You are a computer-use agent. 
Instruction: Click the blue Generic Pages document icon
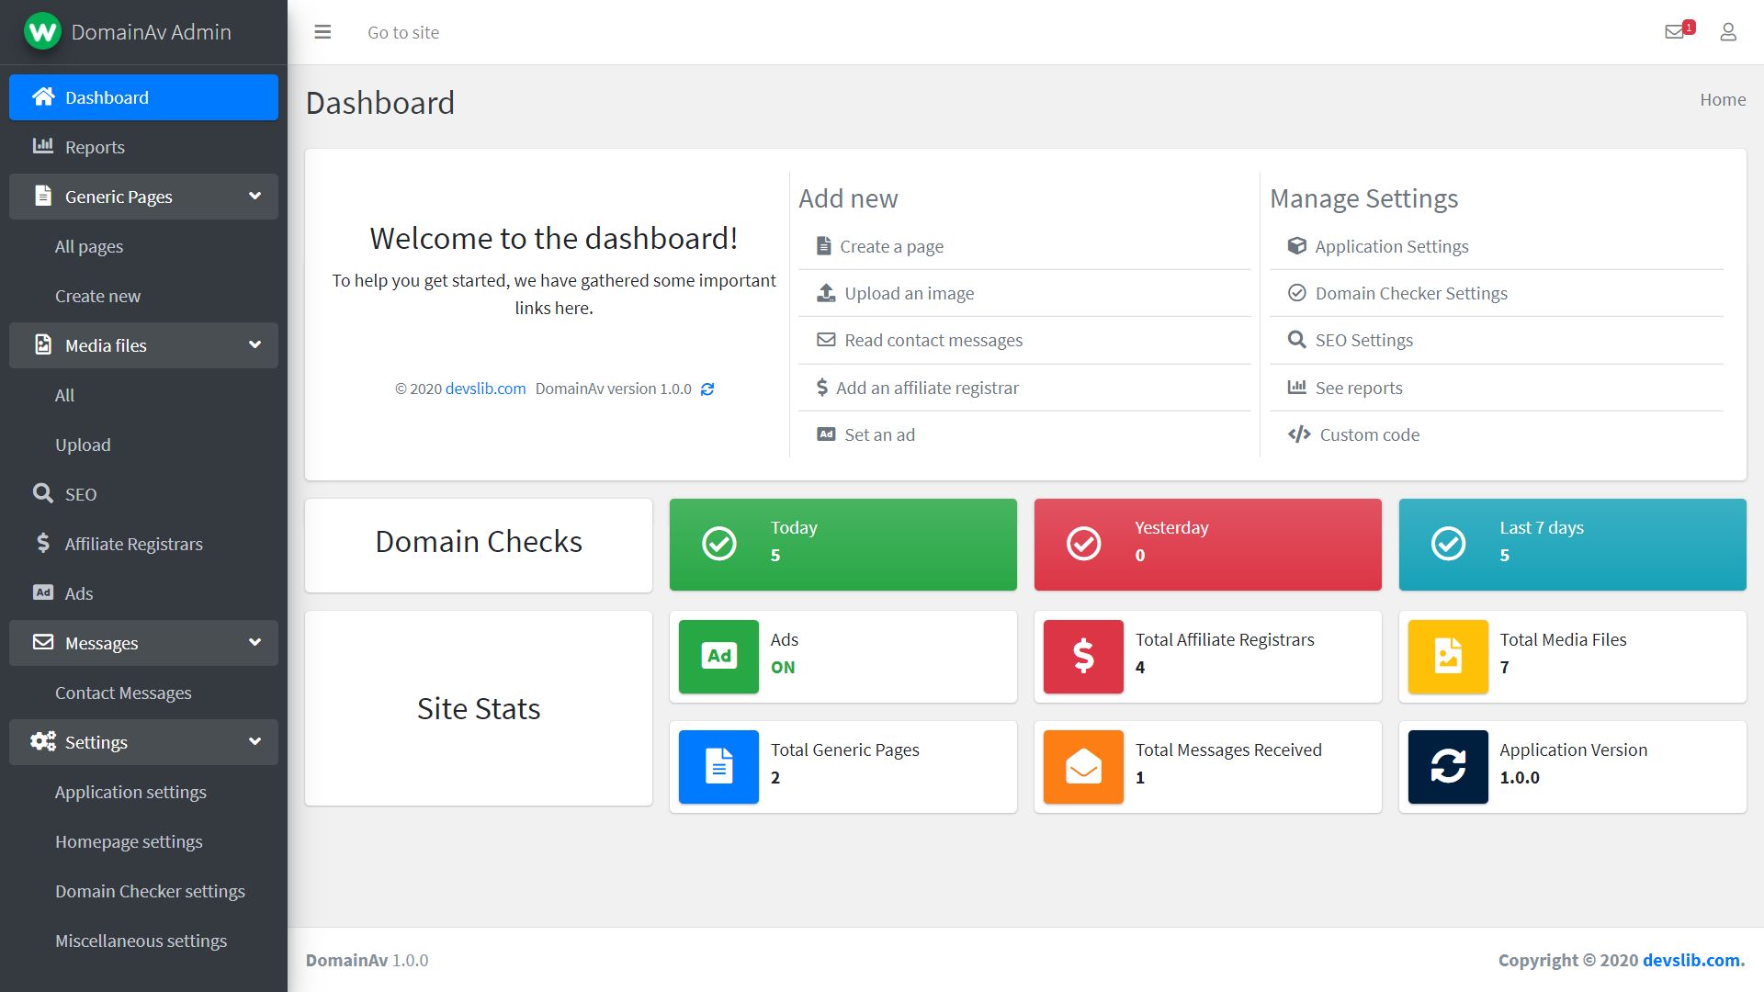coord(718,766)
